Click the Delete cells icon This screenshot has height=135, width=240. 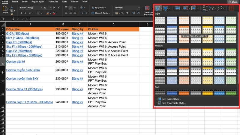[186, 8]
